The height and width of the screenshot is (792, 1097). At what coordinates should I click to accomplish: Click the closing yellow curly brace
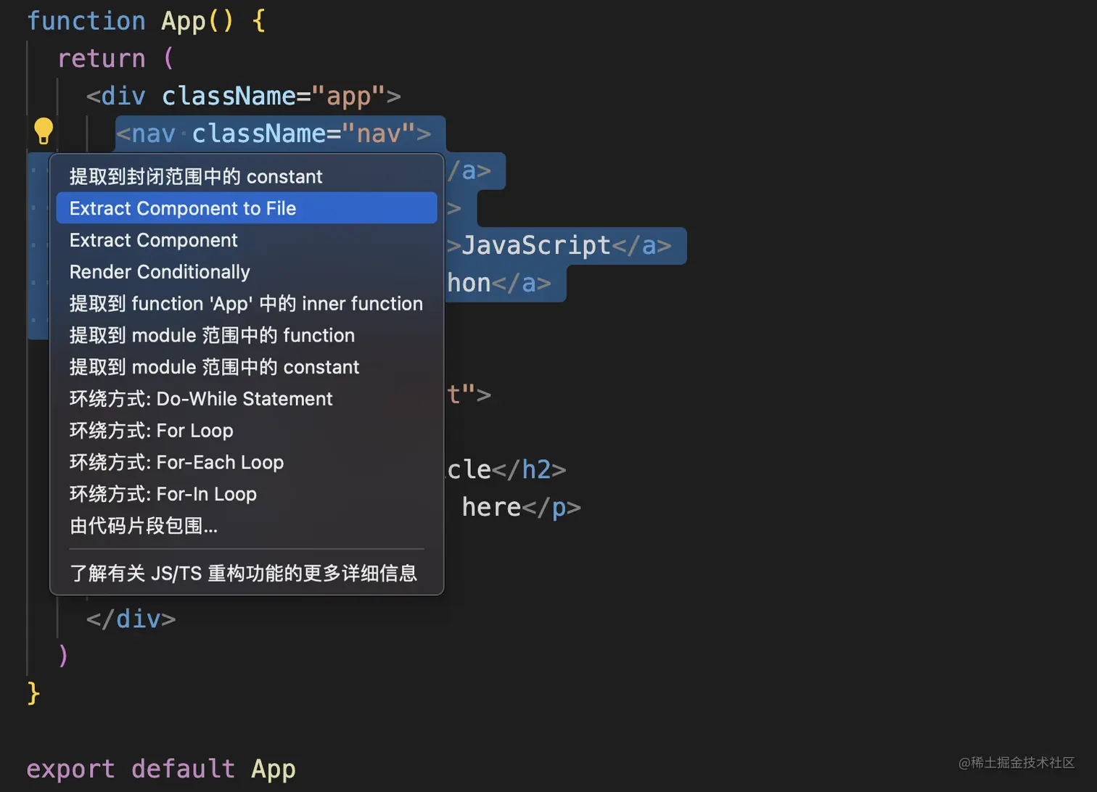pyautogui.click(x=33, y=693)
